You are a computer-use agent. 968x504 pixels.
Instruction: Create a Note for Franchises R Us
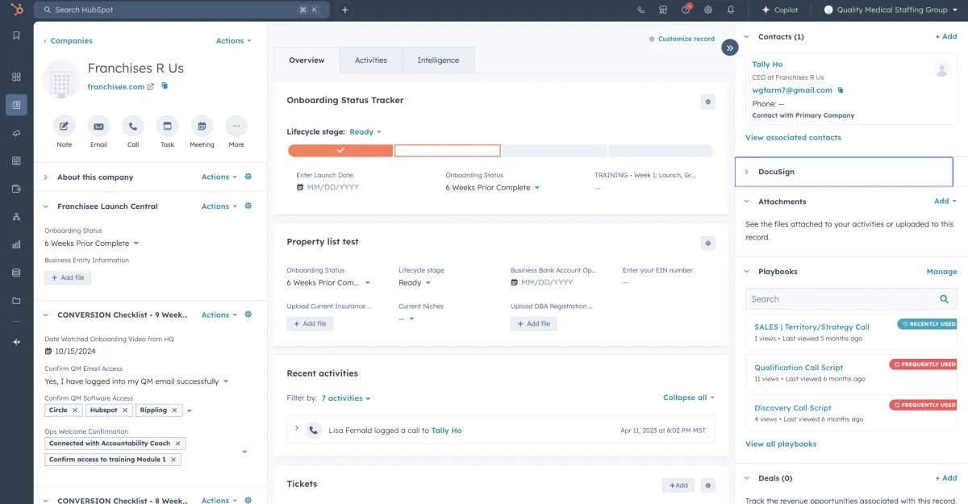(x=65, y=126)
